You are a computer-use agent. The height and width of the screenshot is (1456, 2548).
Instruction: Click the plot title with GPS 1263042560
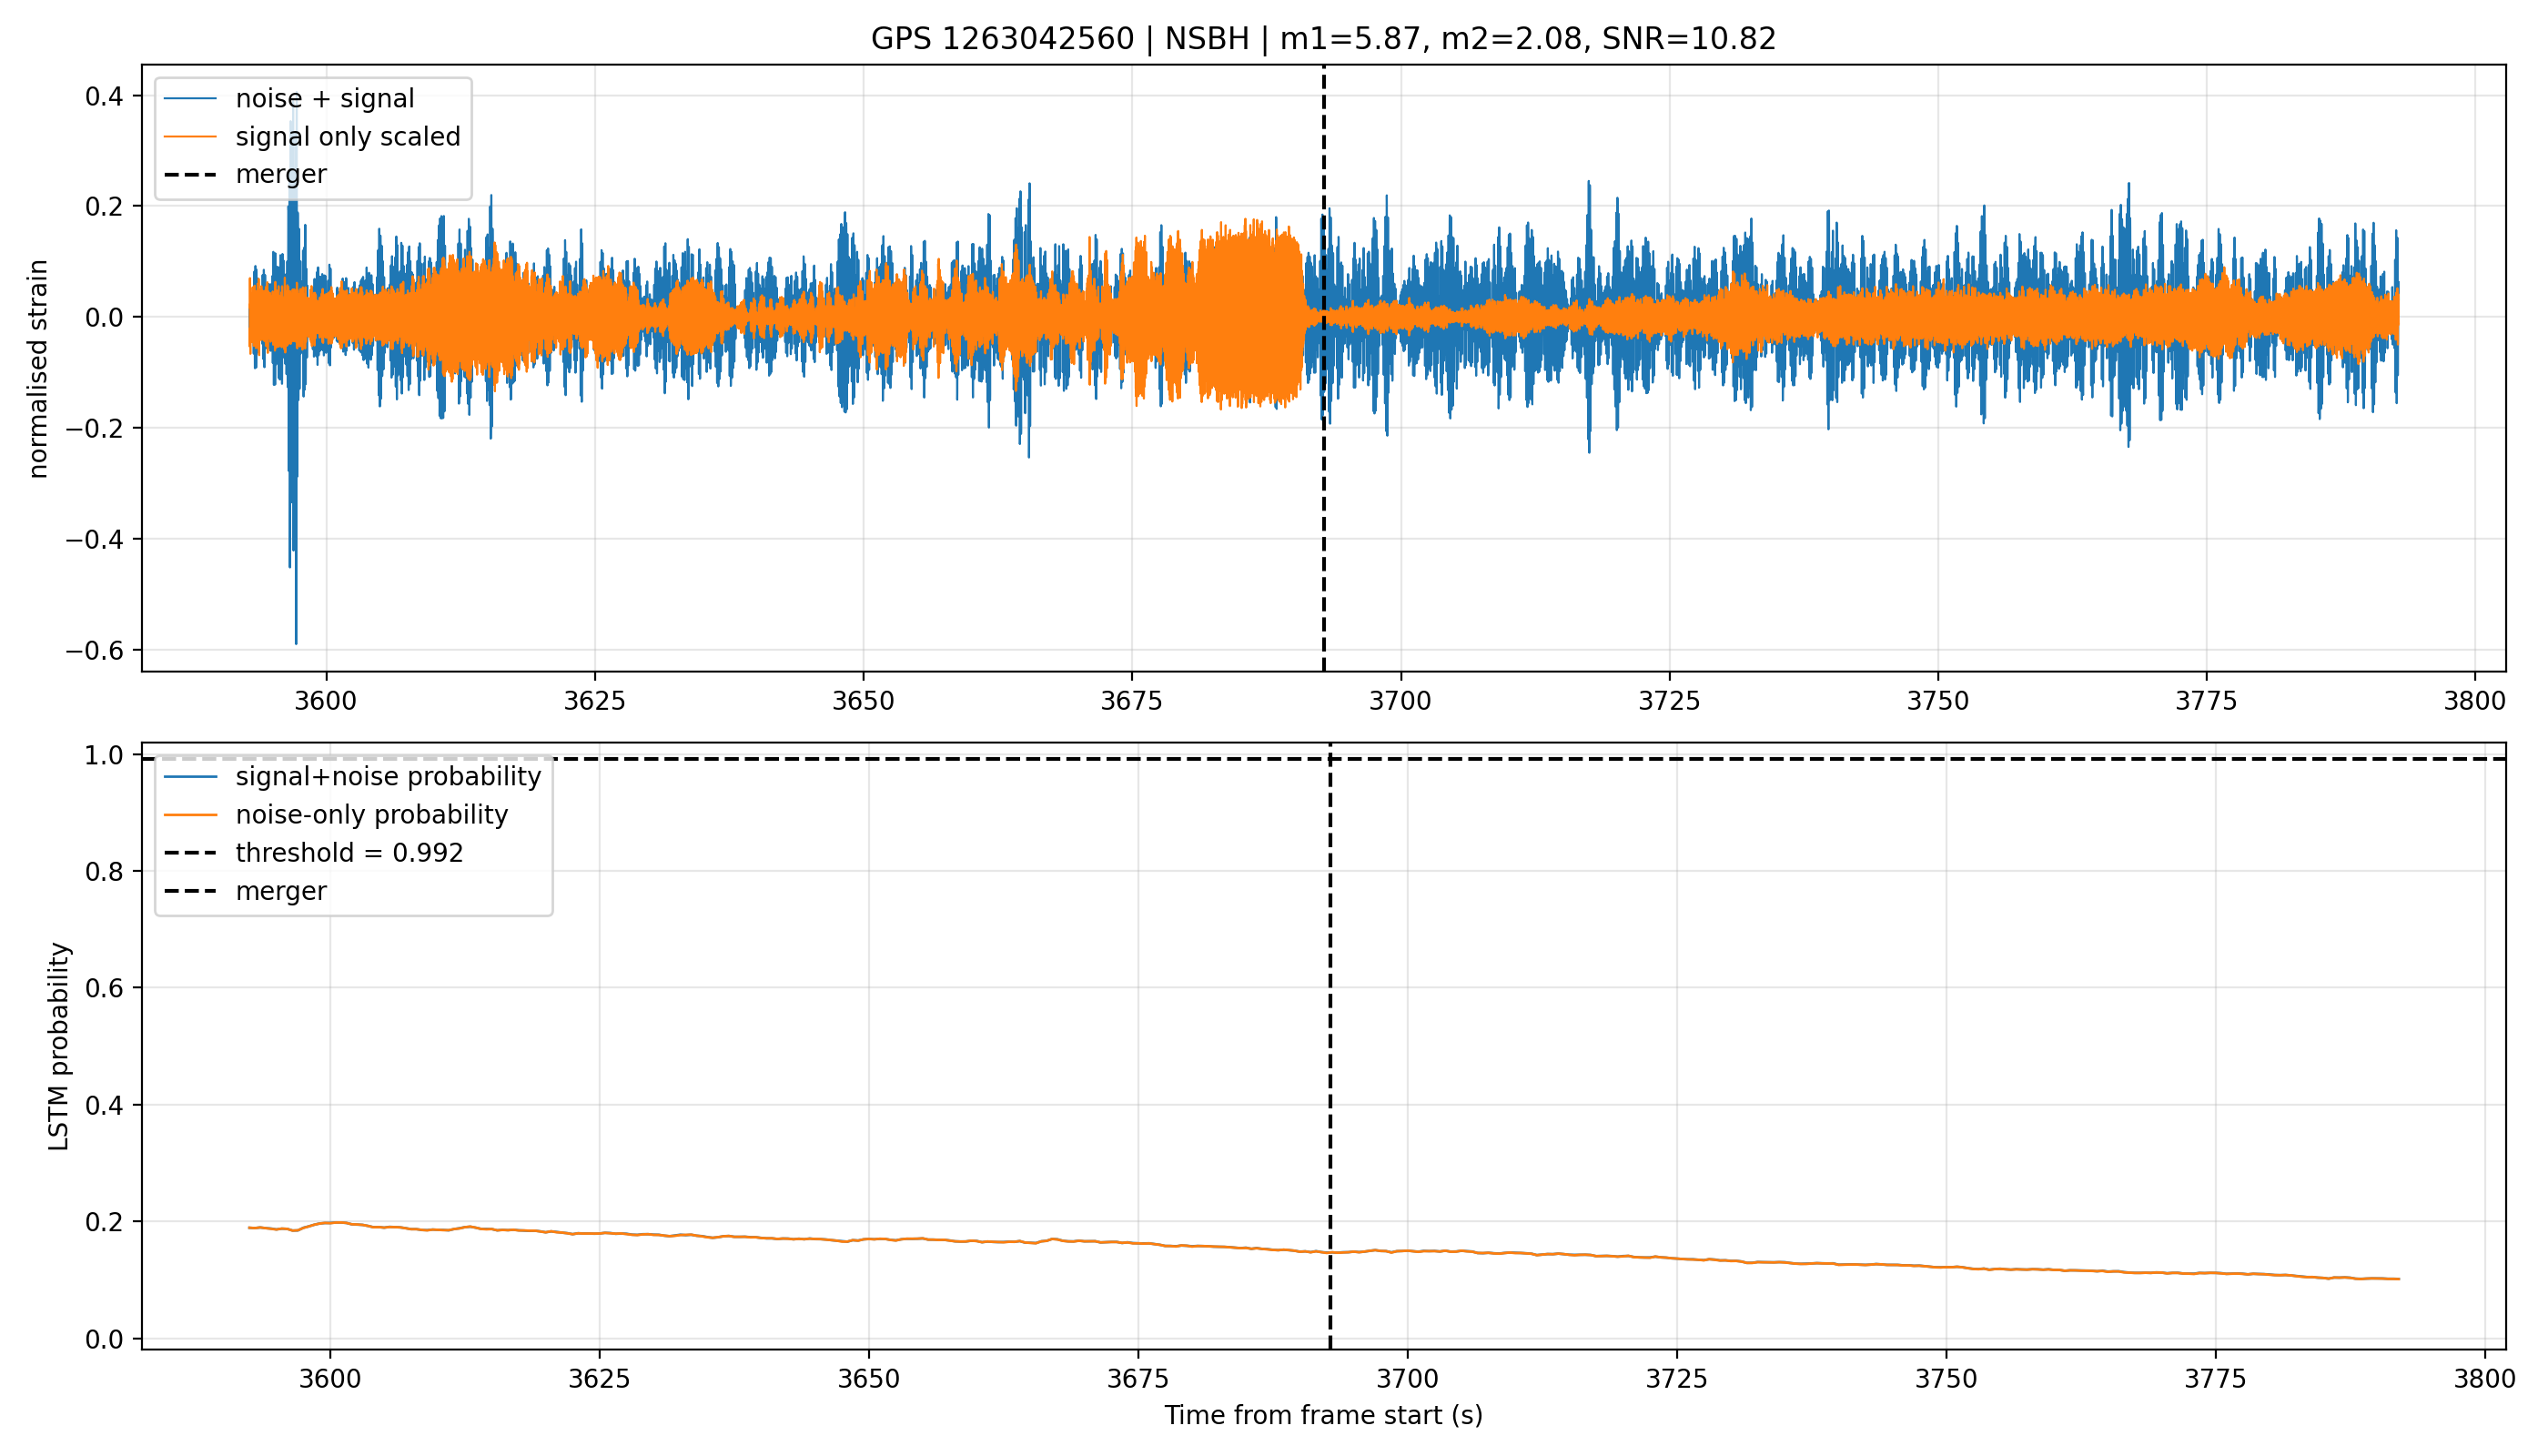1323,39
